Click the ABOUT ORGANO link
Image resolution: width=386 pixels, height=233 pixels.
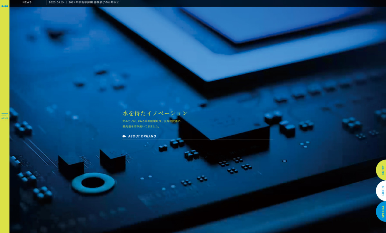[142, 136]
